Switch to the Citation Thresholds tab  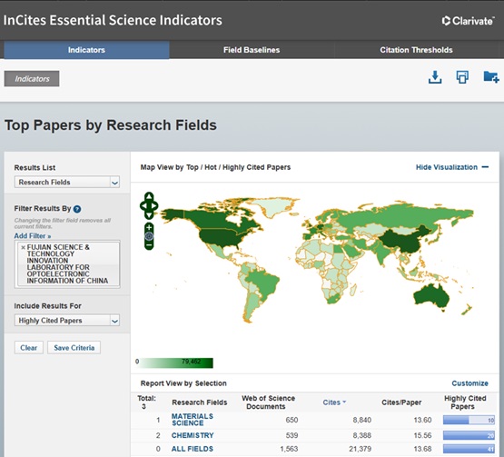point(416,50)
